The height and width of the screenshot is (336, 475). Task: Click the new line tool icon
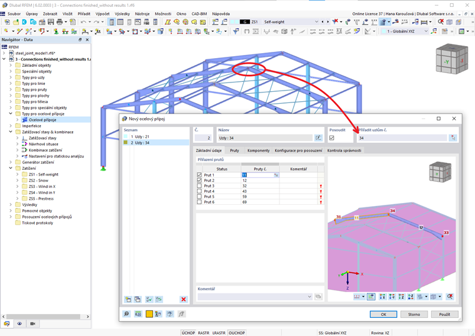[20, 31]
